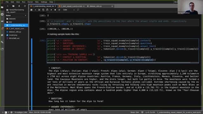This screenshot has height=114, width=203.
Task: Open the Kernel menu
Action: 30,2
